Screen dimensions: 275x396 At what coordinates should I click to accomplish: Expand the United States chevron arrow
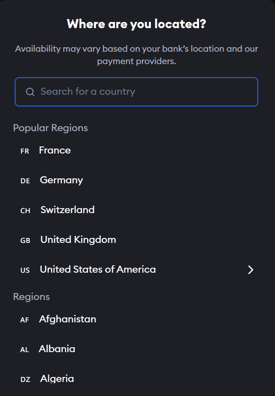coord(250,270)
